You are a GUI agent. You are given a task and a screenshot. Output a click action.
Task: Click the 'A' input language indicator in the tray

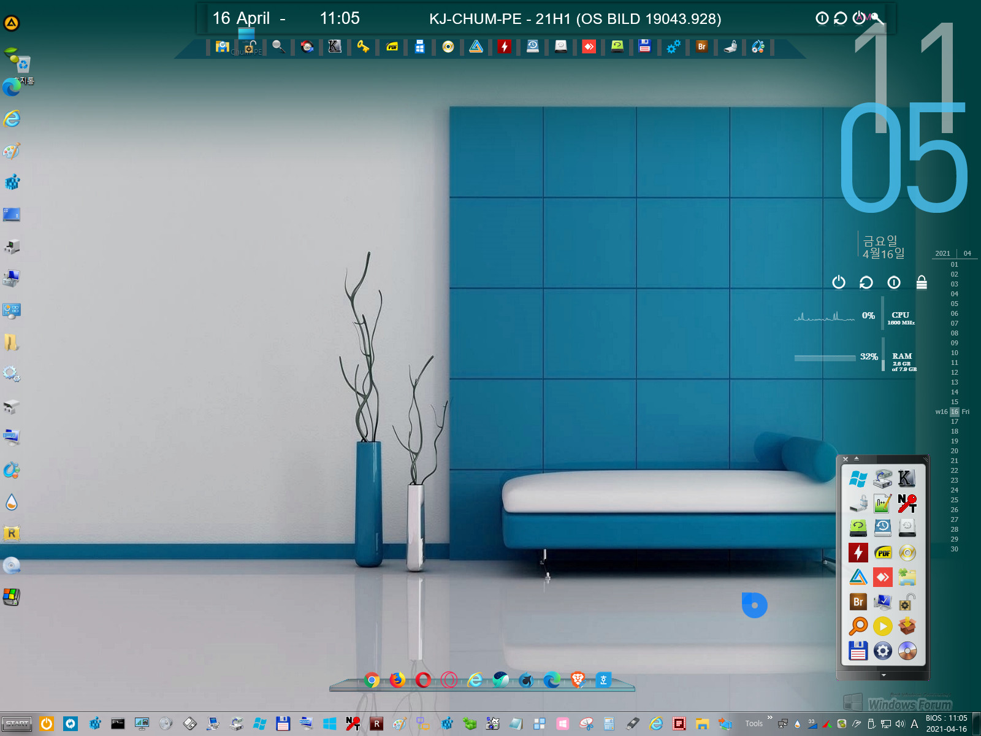(914, 724)
